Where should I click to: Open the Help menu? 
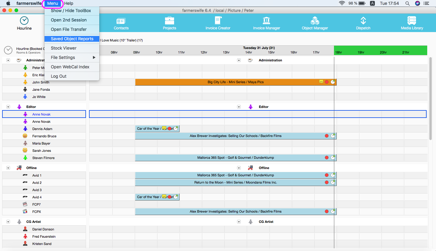tap(69, 3)
